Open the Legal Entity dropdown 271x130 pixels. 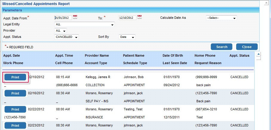(84, 24)
